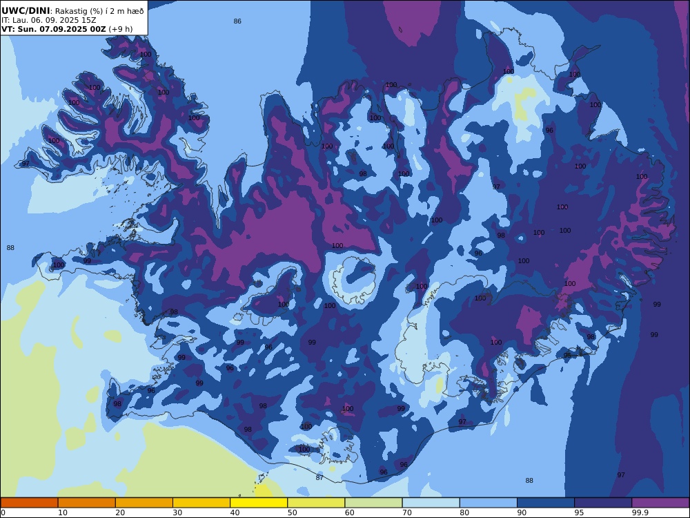Click the 90–95 dark blue legend swatch
Image resolution: width=690 pixels, height=518 pixels.
(546, 503)
